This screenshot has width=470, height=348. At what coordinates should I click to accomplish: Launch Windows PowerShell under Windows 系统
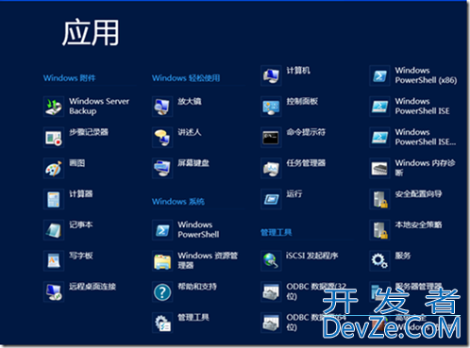click(x=186, y=229)
